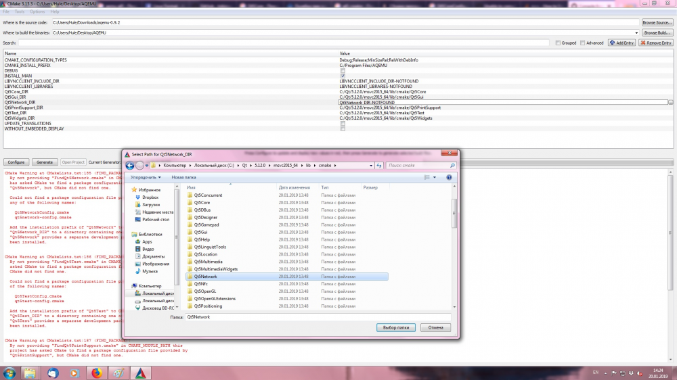Select Qt5Concurrent folder
The width and height of the screenshot is (677, 380).
[208, 195]
